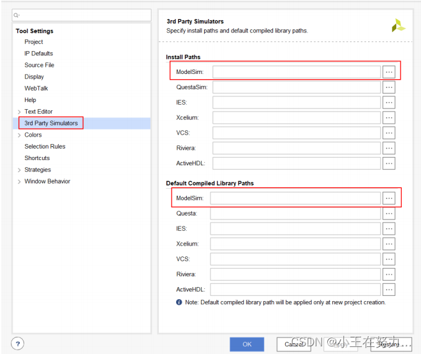Browse for QuestaSim install path
This screenshot has height=354, width=421.
click(x=388, y=87)
